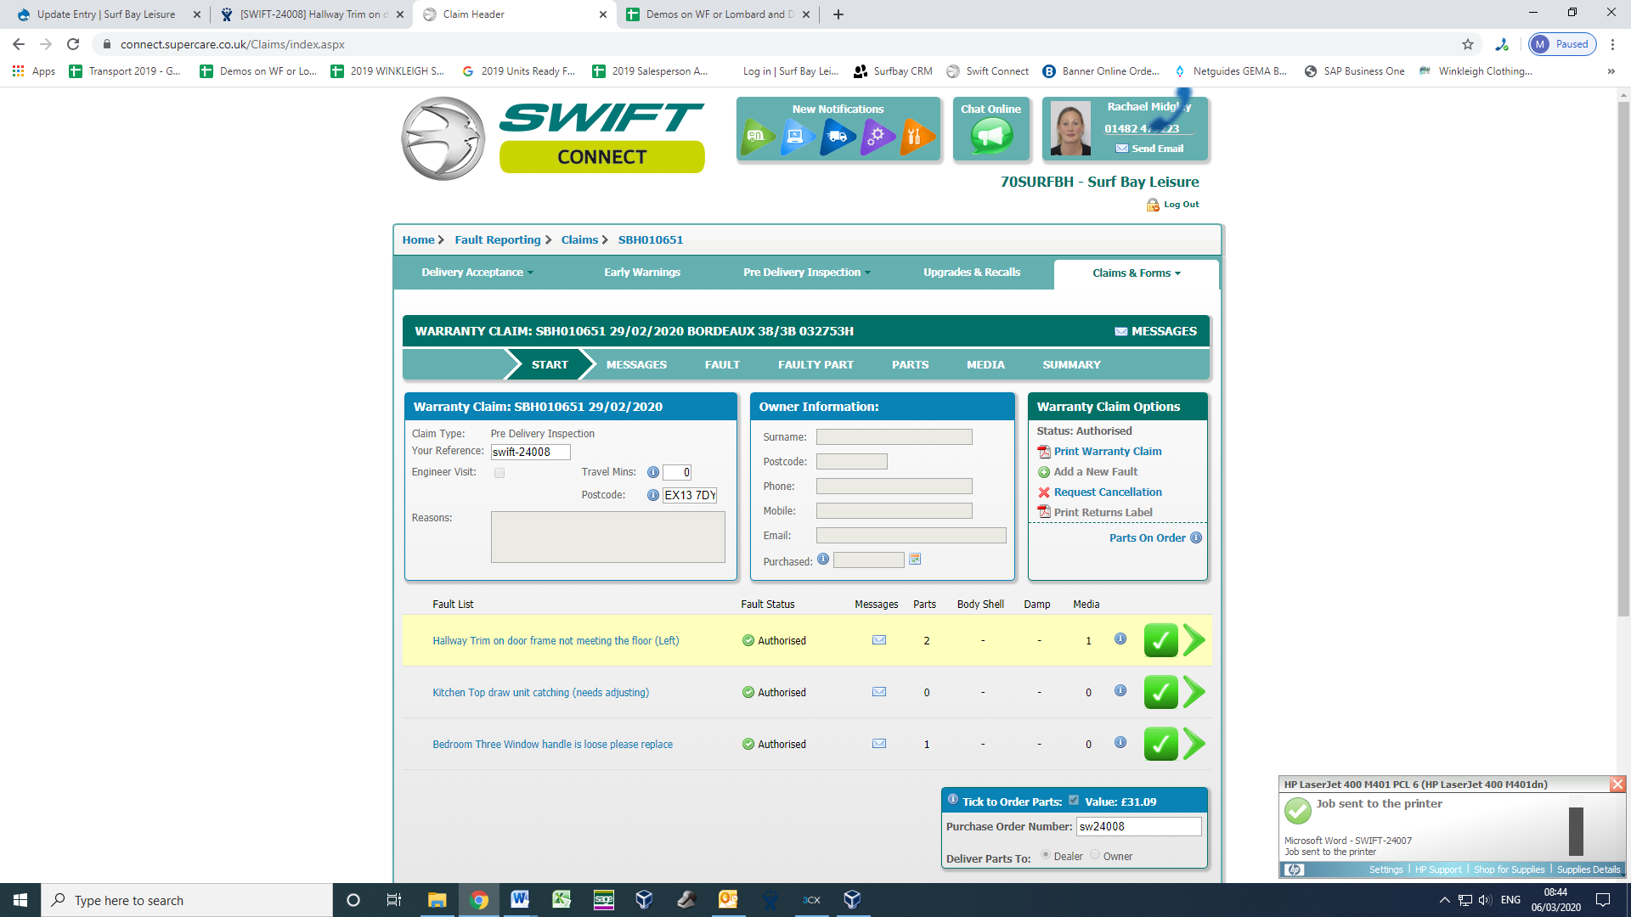Open Chat Online megaphone bubble
Screen dimensions: 1631x917
(x=991, y=136)
